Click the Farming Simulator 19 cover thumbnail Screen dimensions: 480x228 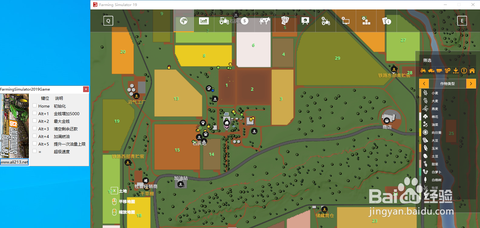[15, 126]
